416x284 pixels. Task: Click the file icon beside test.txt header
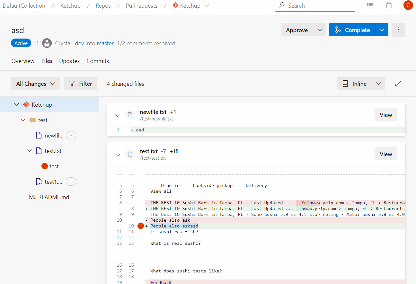[130, 154]
